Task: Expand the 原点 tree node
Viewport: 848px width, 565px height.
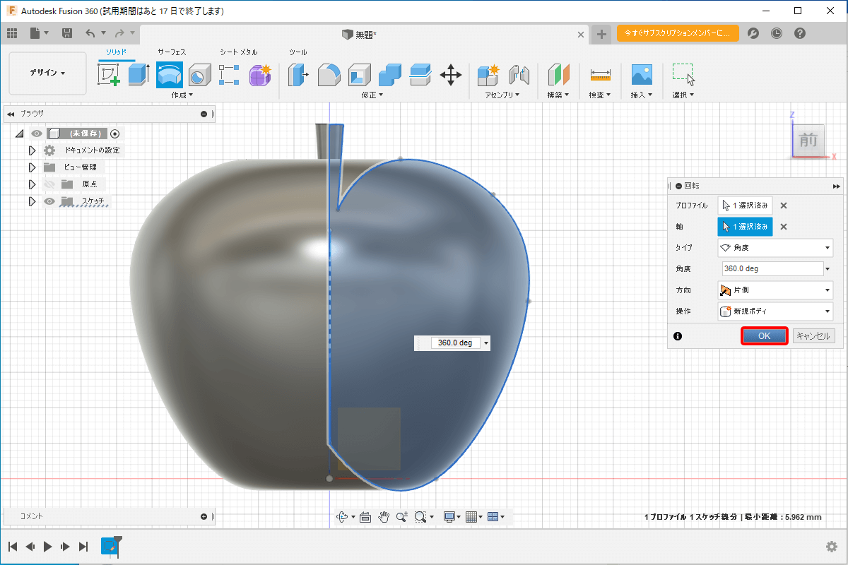Action: [x=32, y=184]
